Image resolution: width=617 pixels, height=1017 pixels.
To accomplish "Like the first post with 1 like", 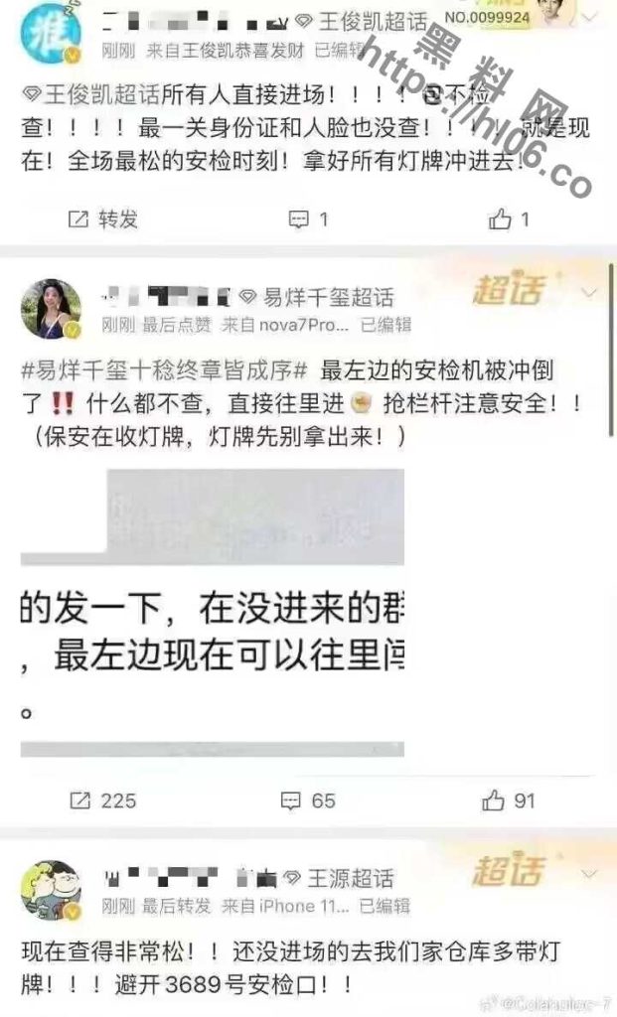I will point(509,219).
